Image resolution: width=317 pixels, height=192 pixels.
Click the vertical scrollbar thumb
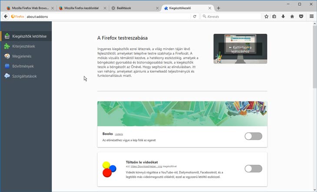point(314,57)
